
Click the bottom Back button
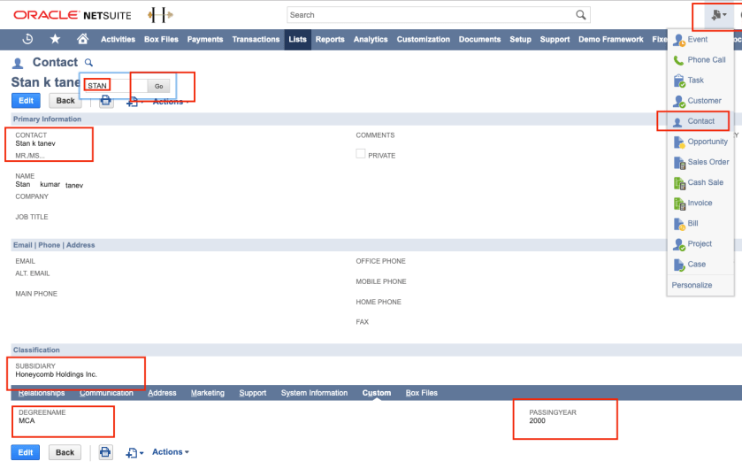(65, 452)
